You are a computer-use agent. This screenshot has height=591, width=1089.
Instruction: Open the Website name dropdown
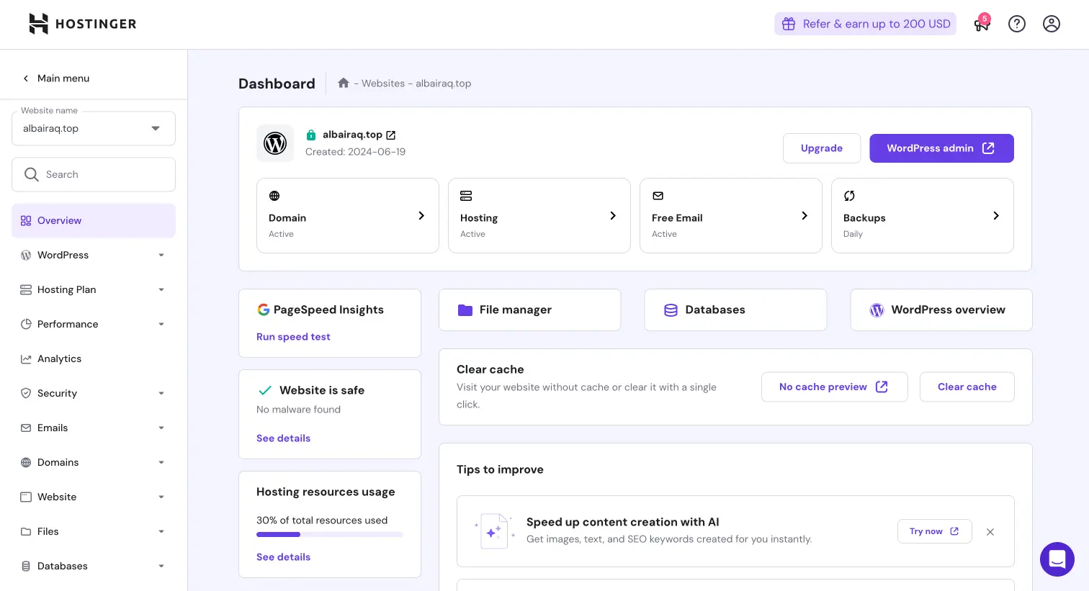click(94, 128)
